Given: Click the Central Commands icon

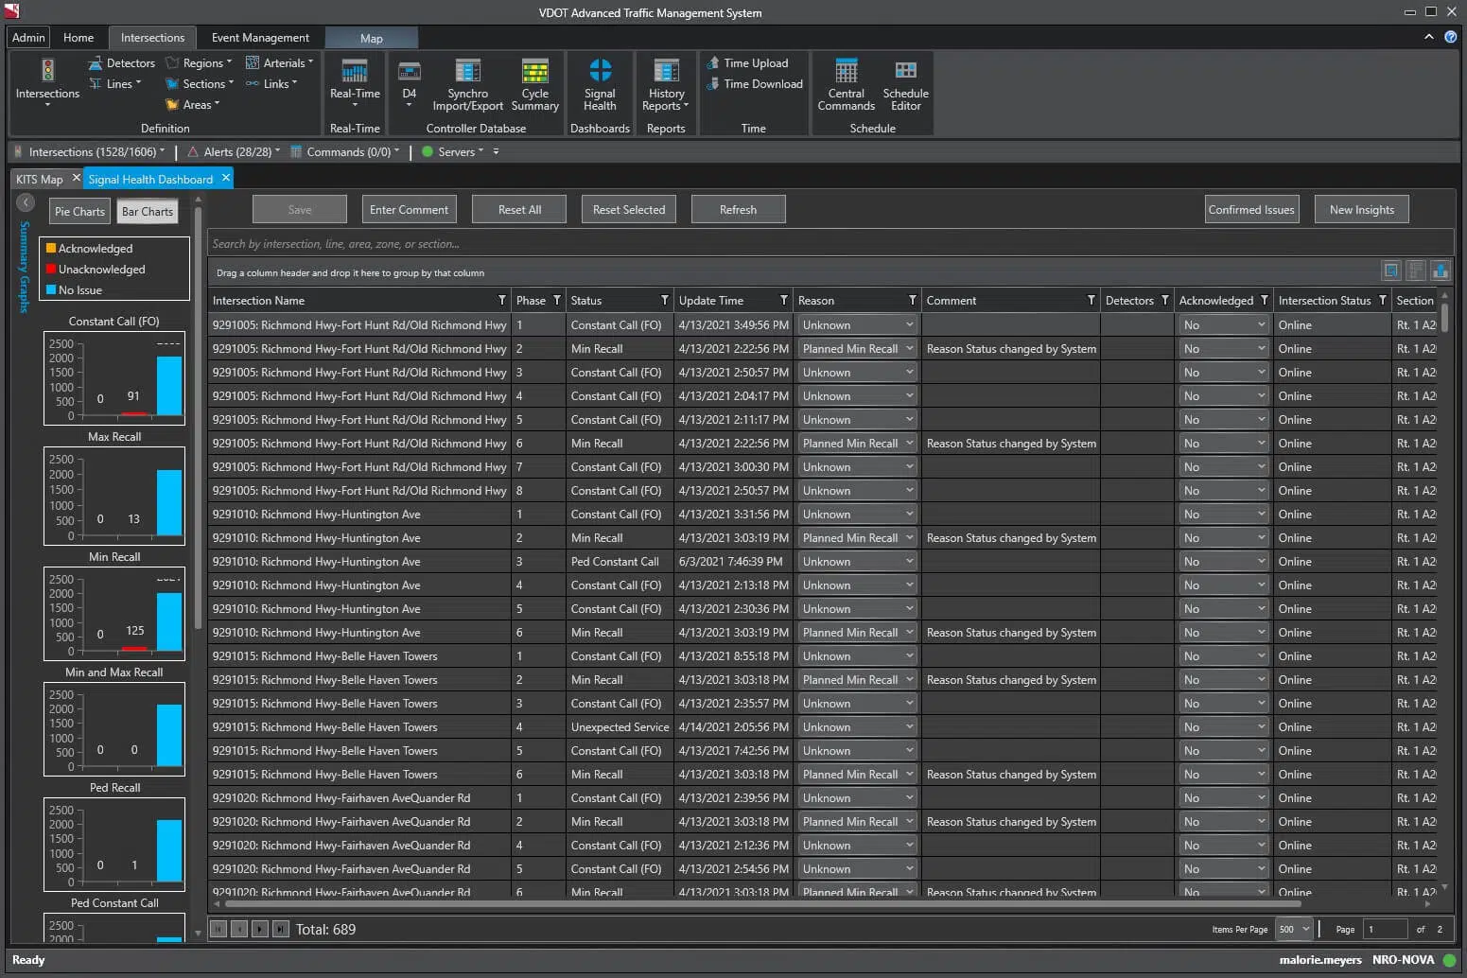Looking at the screenshot, I should coord(846,72).
